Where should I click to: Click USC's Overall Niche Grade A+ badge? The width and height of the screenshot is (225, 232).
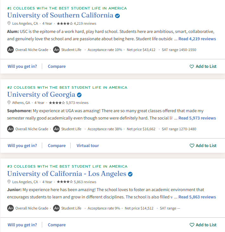(x=10, y=50)
